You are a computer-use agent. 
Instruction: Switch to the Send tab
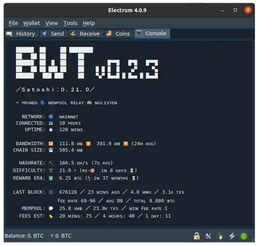pyautogui.click(x=54, y=34)
